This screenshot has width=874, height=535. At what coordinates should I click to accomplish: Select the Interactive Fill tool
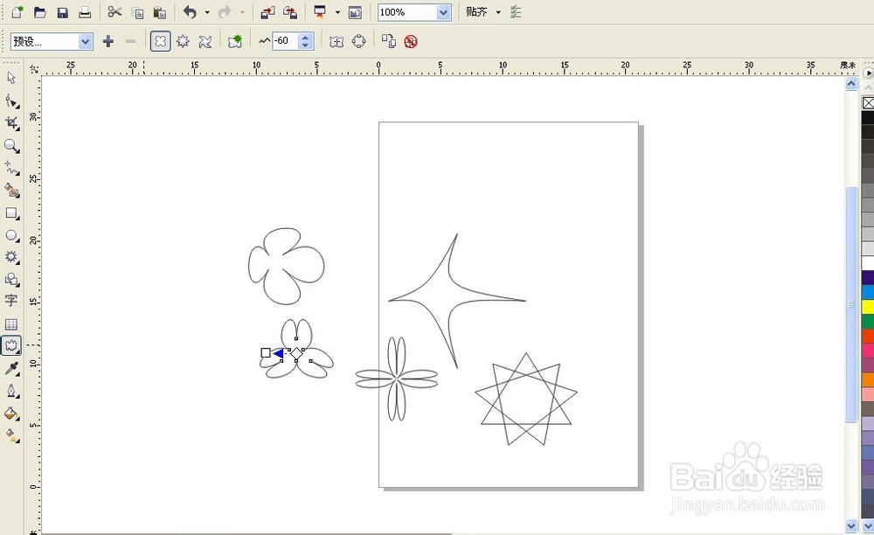(x=11, y=435)
